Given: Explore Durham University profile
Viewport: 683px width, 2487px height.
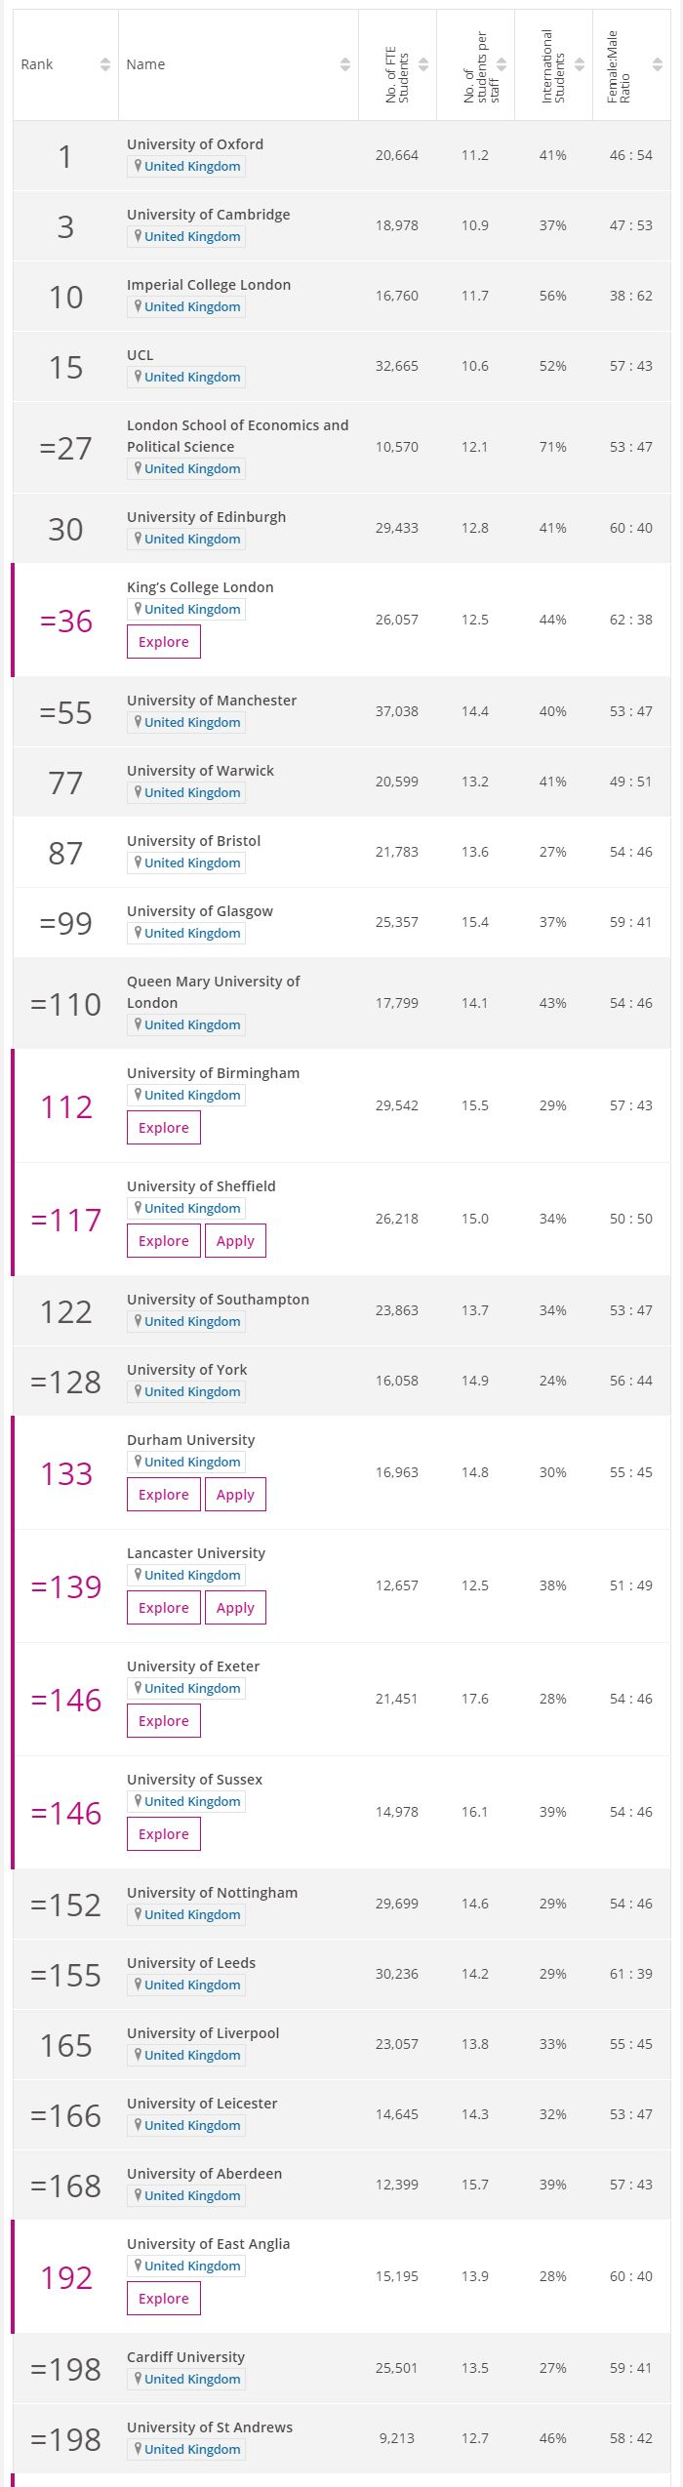Looking at the screenshot, I should click(x=164, y=1495).
